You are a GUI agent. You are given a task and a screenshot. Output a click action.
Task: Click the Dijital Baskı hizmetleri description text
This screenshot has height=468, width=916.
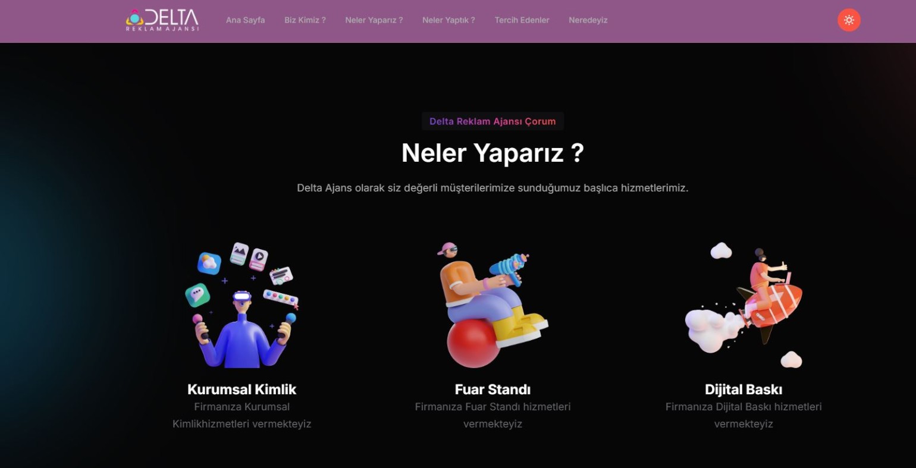point(744,415)
